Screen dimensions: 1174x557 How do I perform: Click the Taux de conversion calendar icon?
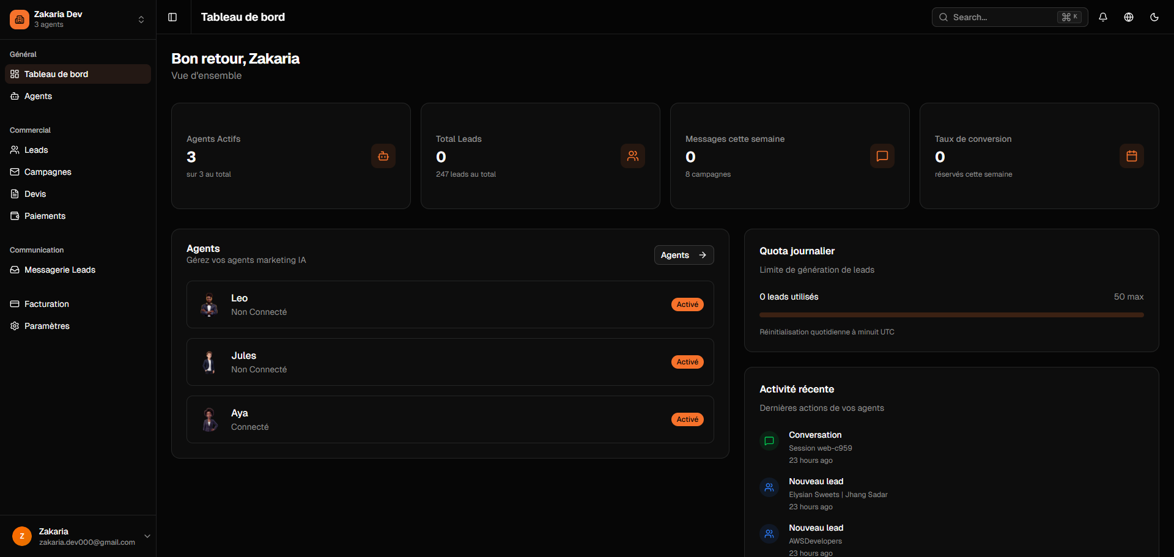pos(1132,156)
